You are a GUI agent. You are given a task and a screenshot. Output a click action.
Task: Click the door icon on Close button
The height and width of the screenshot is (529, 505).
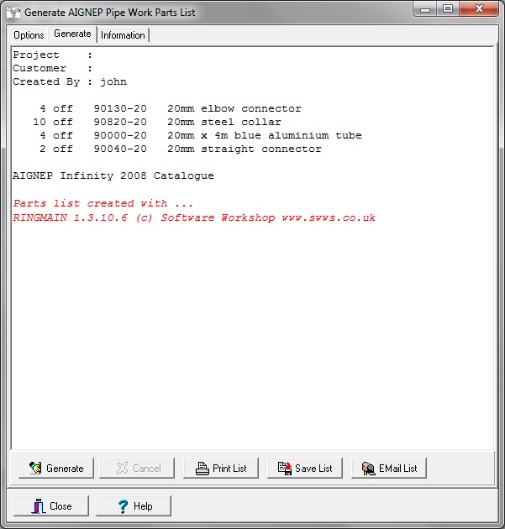(x=39, y=506)
